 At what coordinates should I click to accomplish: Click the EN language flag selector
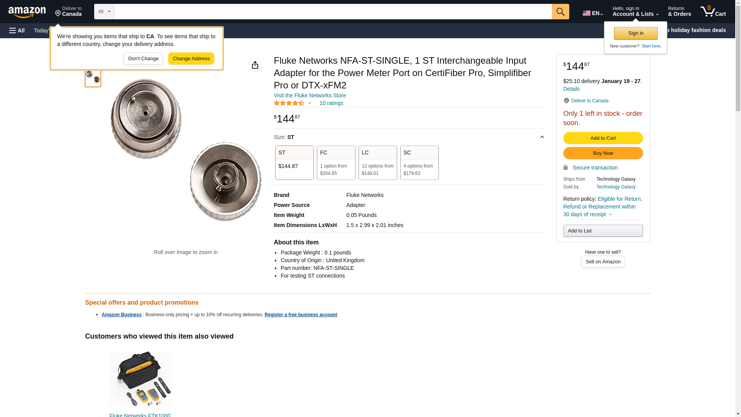[592, 13]
